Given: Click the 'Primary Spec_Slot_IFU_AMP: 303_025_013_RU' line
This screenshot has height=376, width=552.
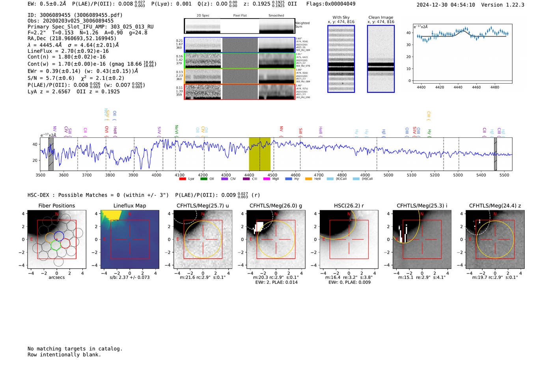Looking at the screenshot, I should pyautogui.click(x=91, y=27).
